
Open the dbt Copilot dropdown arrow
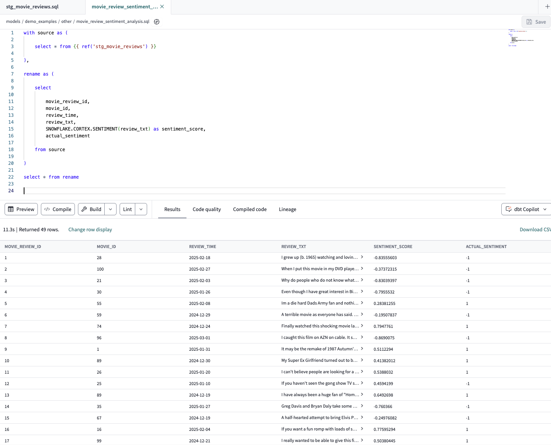(546, 209)
